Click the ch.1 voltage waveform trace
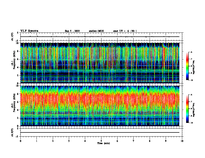The image size is (205, 158). (100, 37)
